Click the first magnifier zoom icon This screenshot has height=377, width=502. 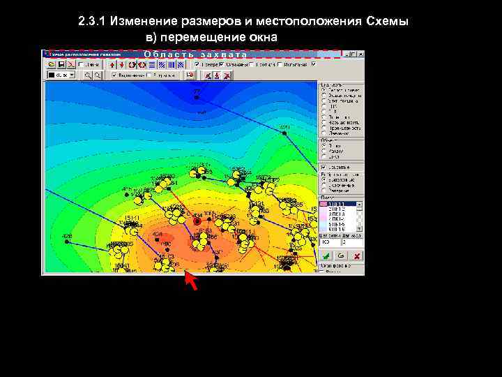click(x=88, y=75)
